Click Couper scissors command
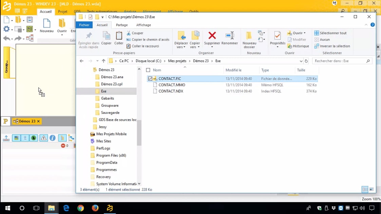 (135, 33)
